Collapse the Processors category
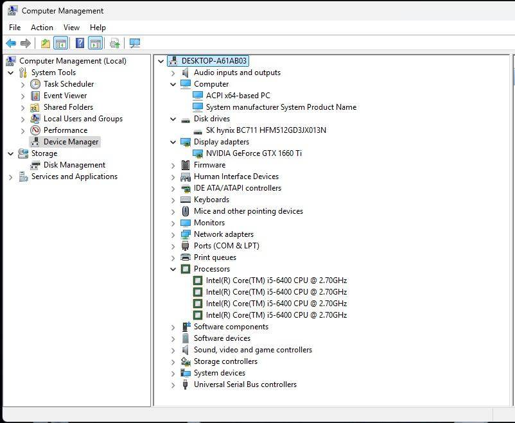The image size is (515, 423). [173, 269]
